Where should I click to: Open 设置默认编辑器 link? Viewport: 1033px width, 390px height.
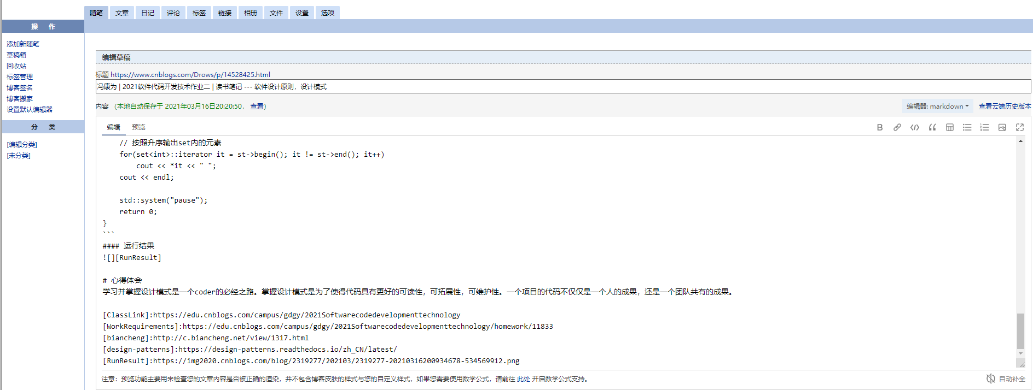[30, 109]
